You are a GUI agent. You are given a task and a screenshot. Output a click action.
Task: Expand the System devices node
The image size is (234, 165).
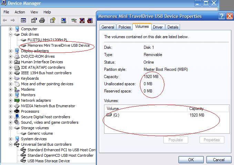(x=10, y=139)
